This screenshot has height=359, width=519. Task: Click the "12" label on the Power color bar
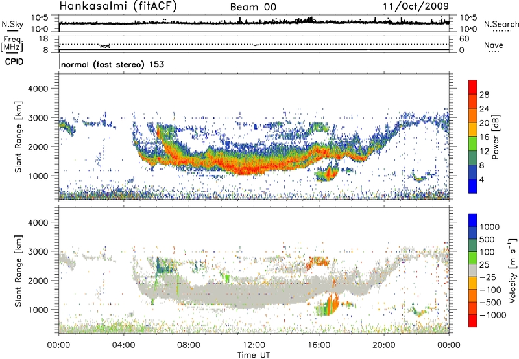coord(484,152)
